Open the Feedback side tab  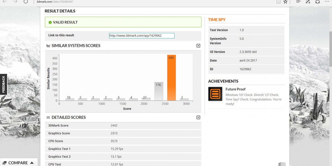click(4, 85)
